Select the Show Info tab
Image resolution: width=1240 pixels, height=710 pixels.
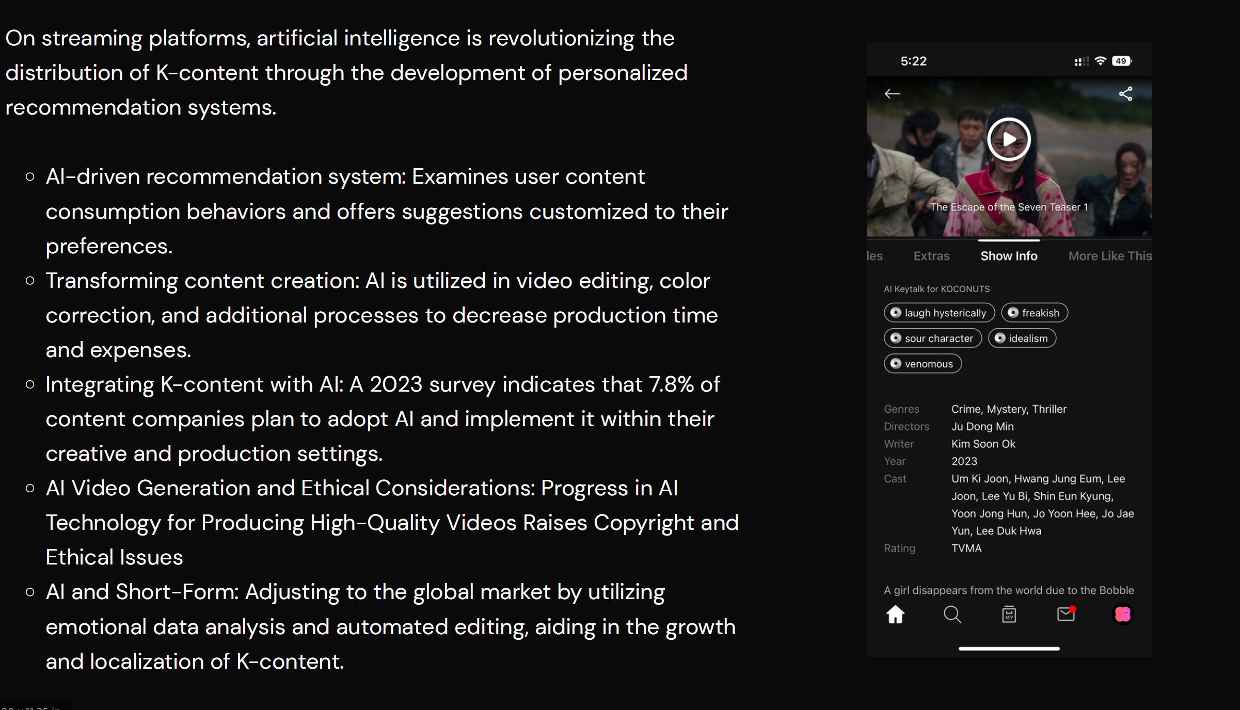[1009, 256]
